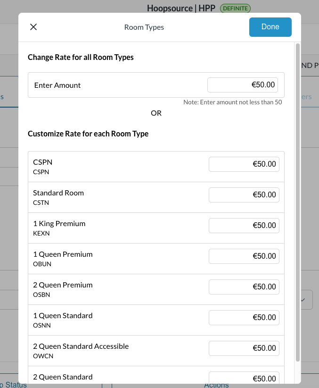Edit the 1 Queen Standard OSNN rate
Viewport: 319px width, 388px height.
244,317
